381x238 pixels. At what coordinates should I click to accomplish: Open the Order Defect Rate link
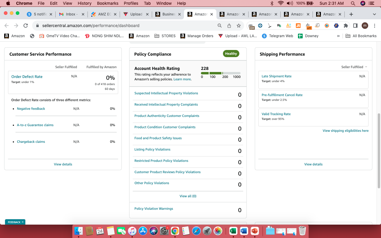27,76
